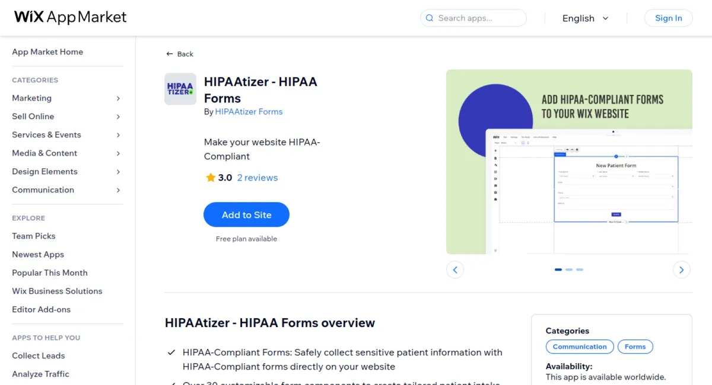
Task: Open the English language dropdown
Action: point(586,18)
